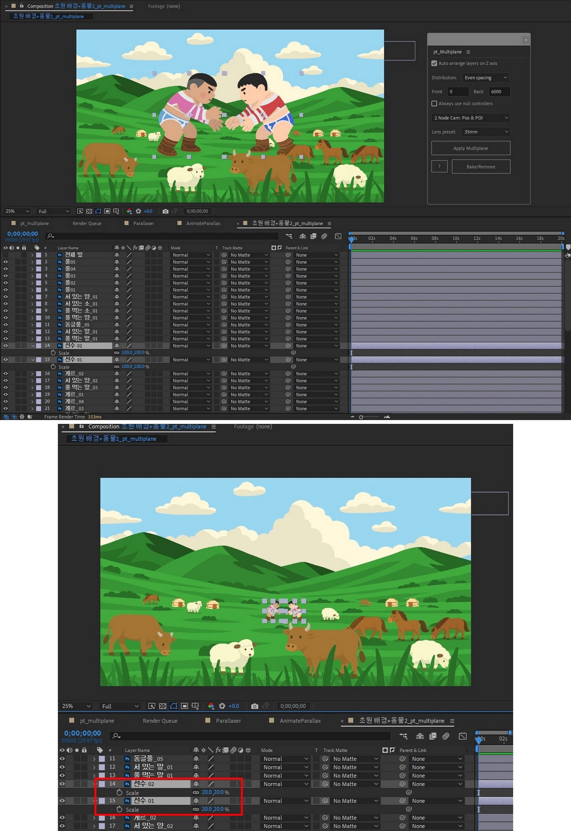Toggle transparency grid icon in lower viewer
The image size is (571, 831).
point(163,706)
